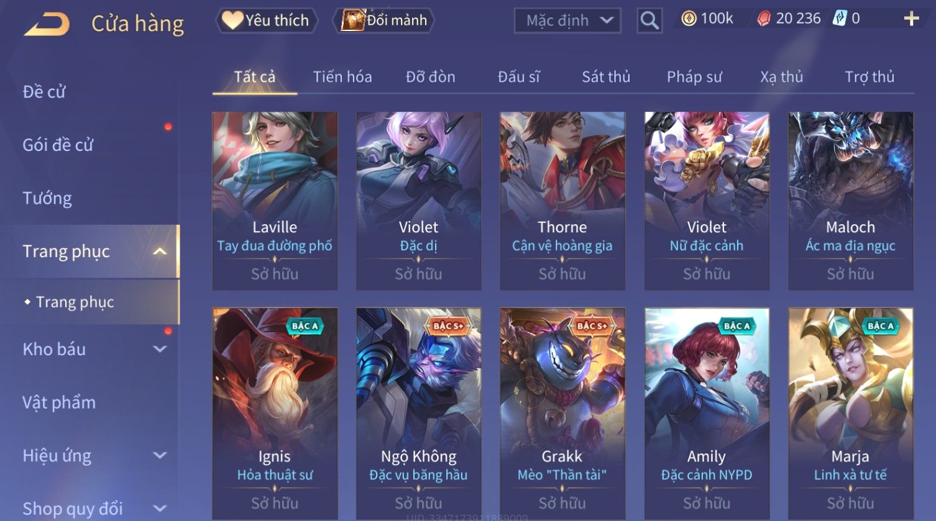Open Yêu thích via the heart icon
This screenshot has height=521, width=936.
(232, 20)
